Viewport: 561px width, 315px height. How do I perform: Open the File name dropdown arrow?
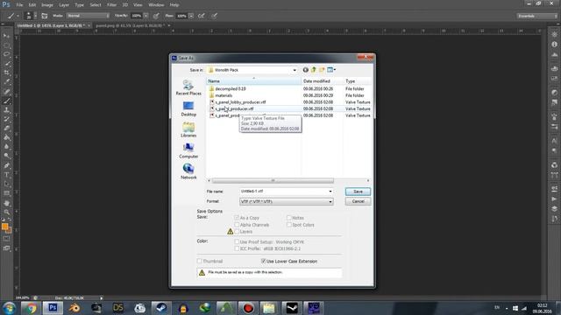[330, 192]
